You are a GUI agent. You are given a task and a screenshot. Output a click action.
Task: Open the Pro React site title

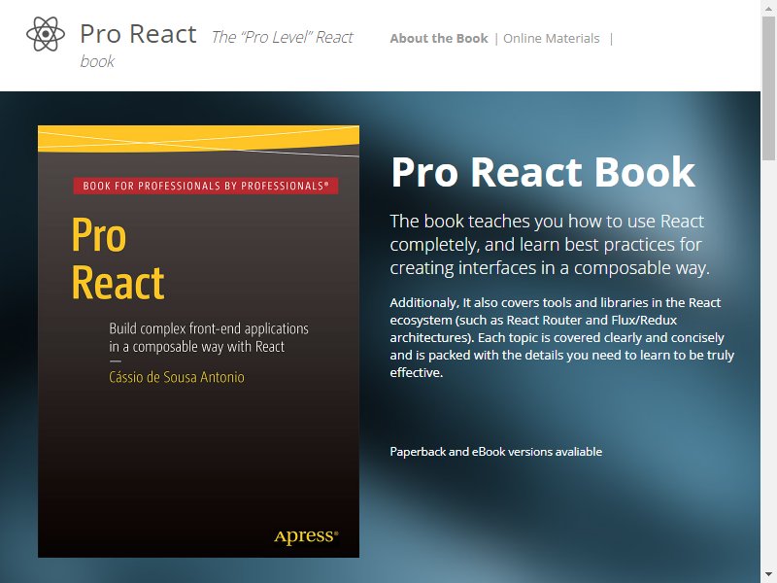(x=138, y=34)
